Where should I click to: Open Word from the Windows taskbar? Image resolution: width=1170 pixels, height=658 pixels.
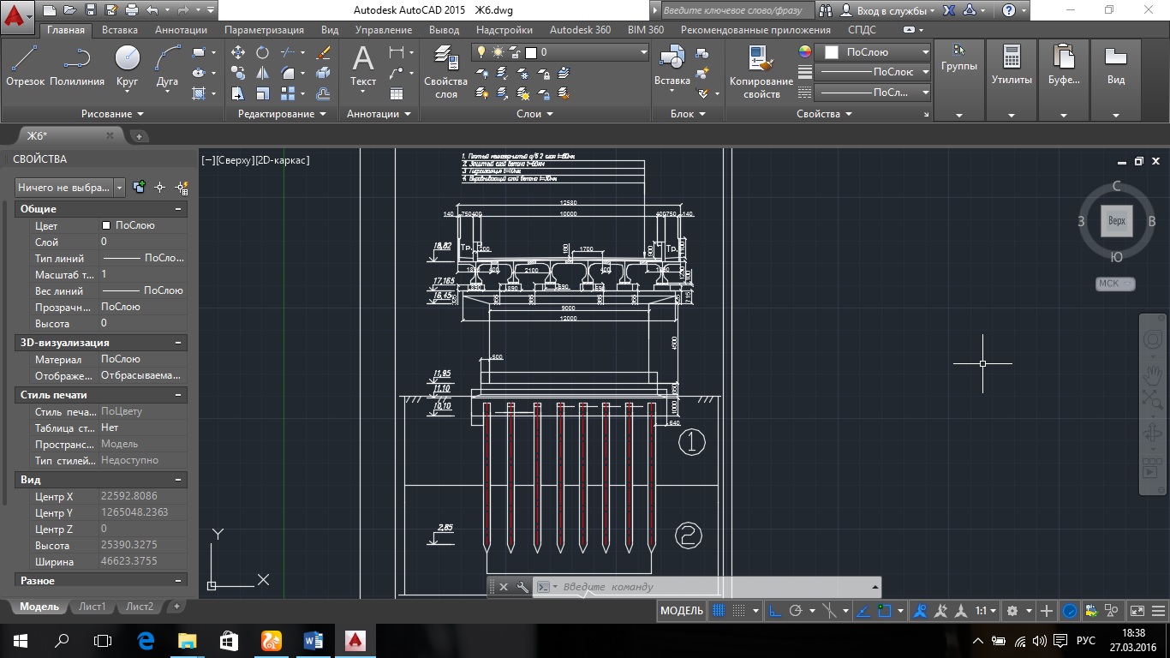[x=313, y=640]
